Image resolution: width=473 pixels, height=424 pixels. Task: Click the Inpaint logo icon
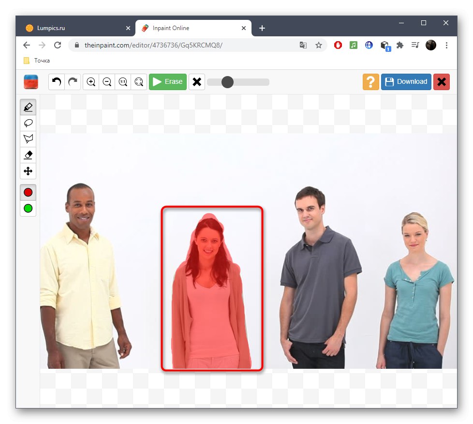pos(31,81)
